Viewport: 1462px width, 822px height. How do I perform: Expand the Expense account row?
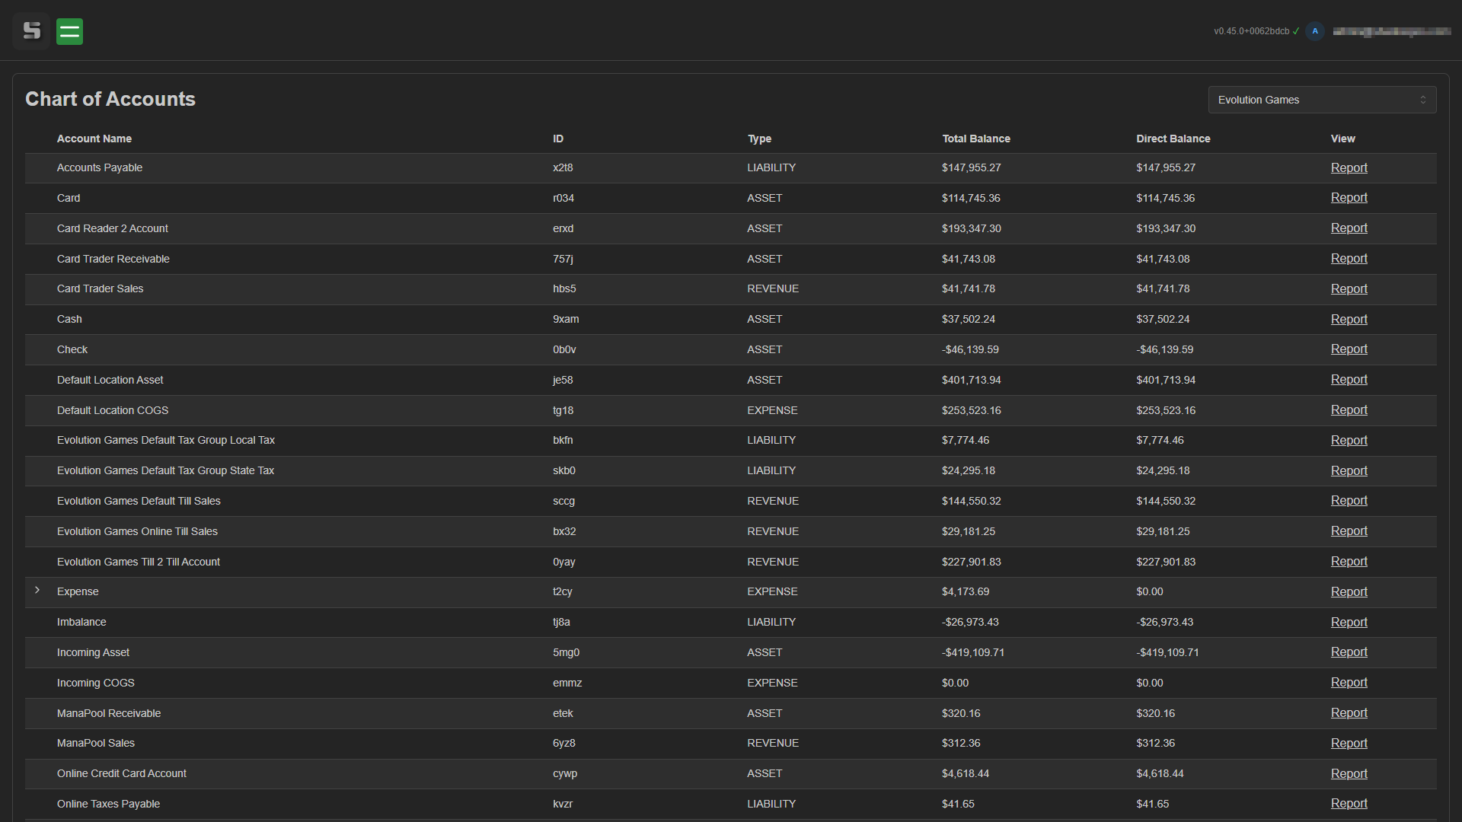tap(37, 591)
